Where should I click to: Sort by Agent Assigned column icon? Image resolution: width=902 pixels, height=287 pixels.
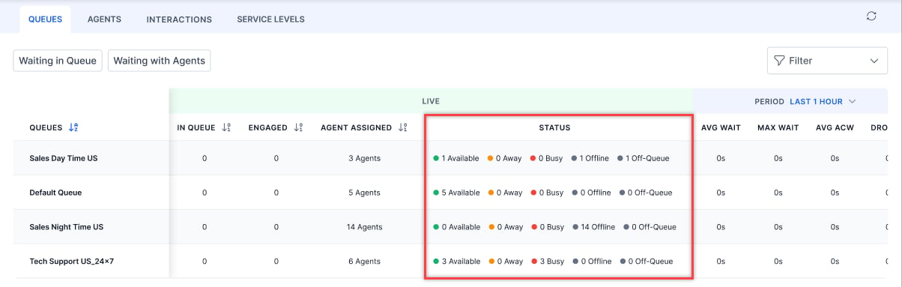click(403, 127)
